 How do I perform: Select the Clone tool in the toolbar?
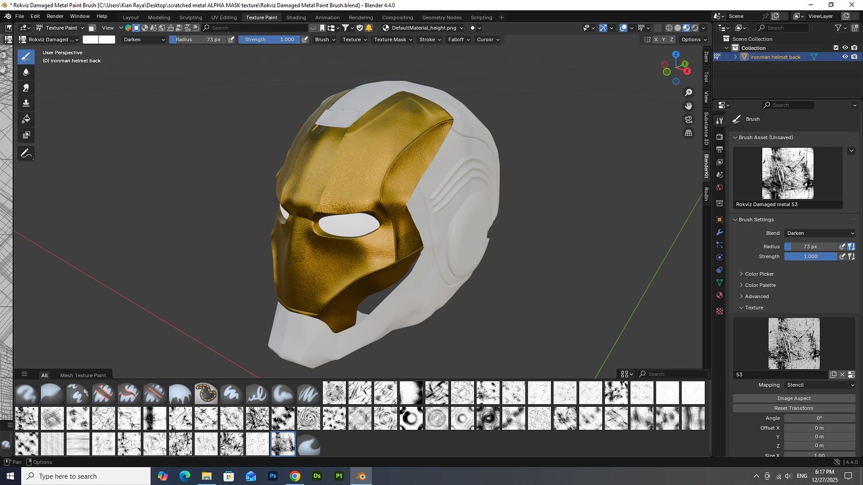[26, 103]
